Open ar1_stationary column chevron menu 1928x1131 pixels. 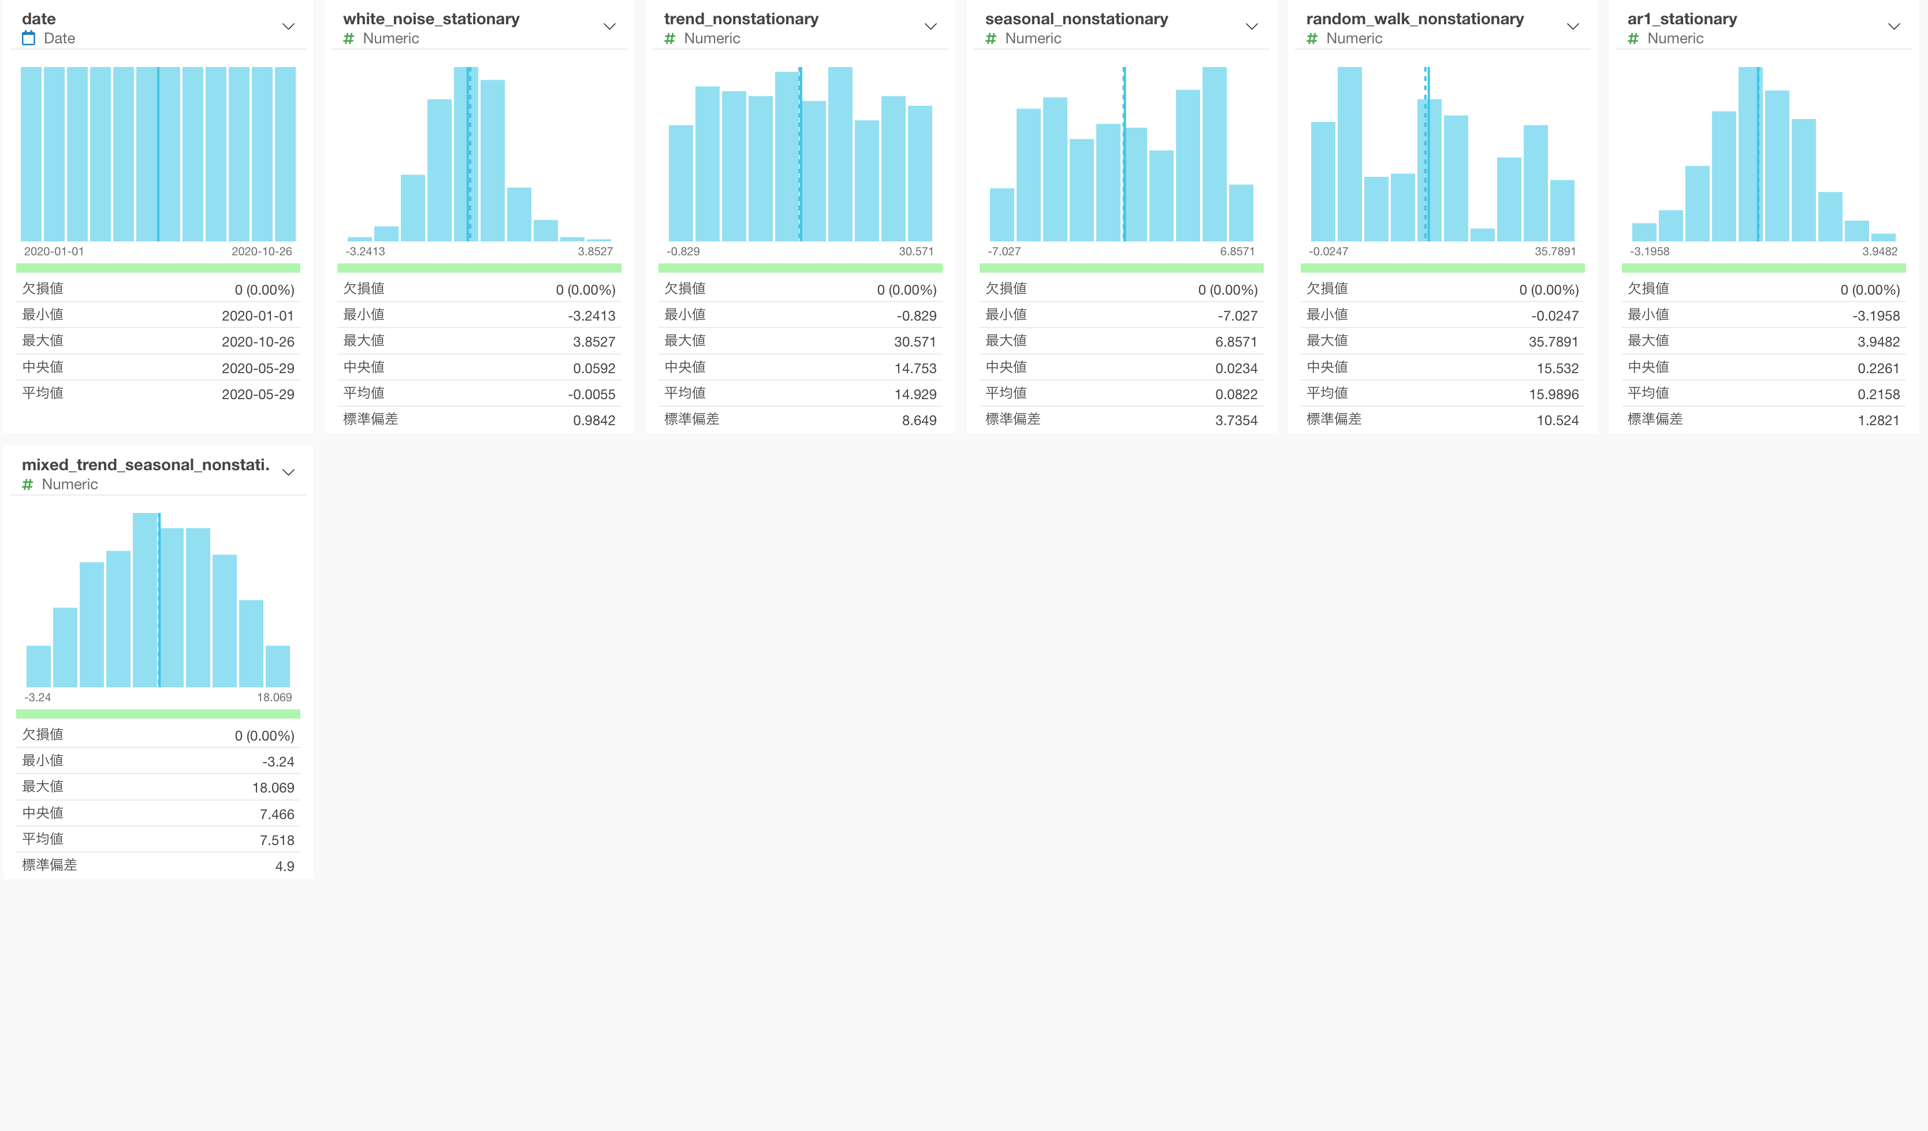[1893, 27]
